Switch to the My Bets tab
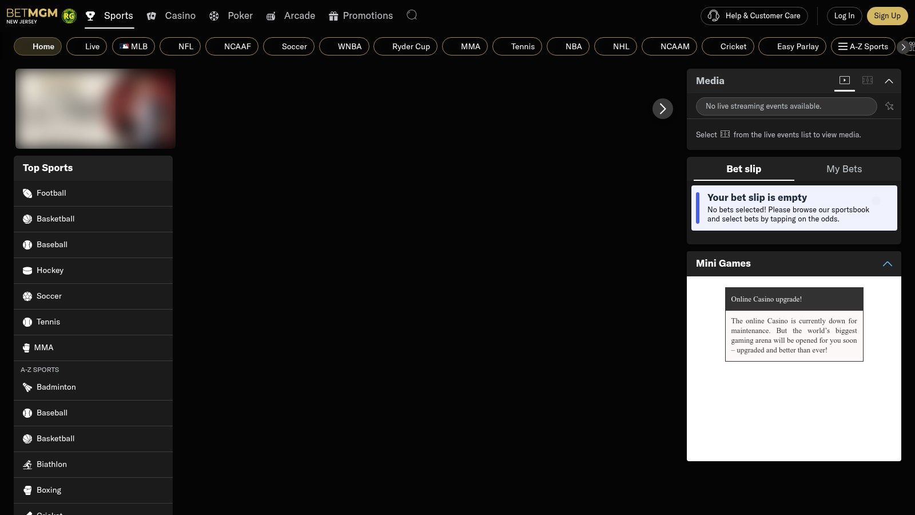This screenshot has width=915, height=515. [844, 169]
